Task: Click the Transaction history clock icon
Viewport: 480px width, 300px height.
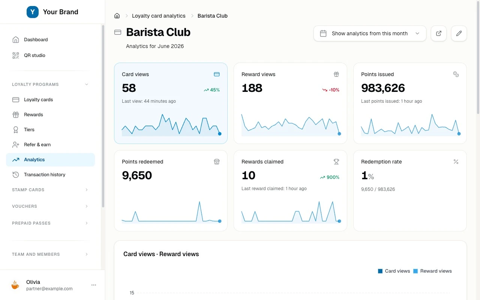Action: point(16,175)
